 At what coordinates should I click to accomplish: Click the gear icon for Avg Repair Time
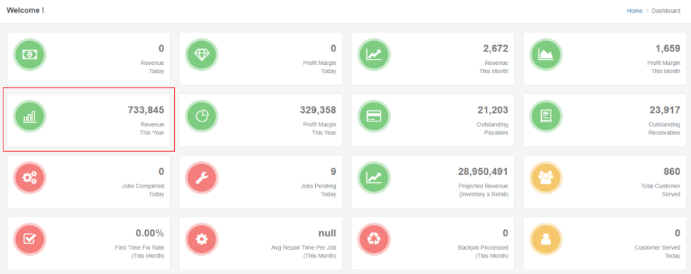202,240
